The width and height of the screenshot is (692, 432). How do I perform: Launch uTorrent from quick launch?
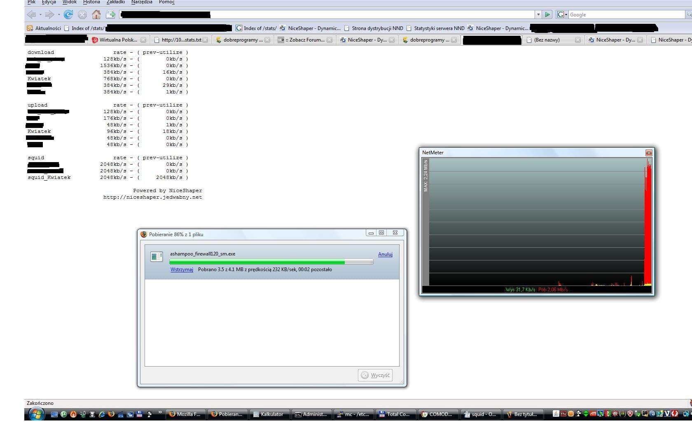[64, 414]
